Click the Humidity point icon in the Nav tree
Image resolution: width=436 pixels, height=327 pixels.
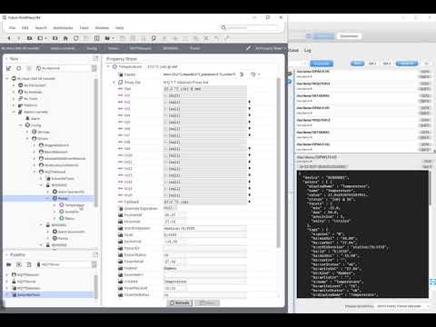coord(62,212)
